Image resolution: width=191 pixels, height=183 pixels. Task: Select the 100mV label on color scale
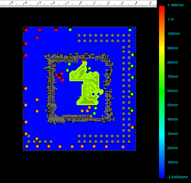172,162
